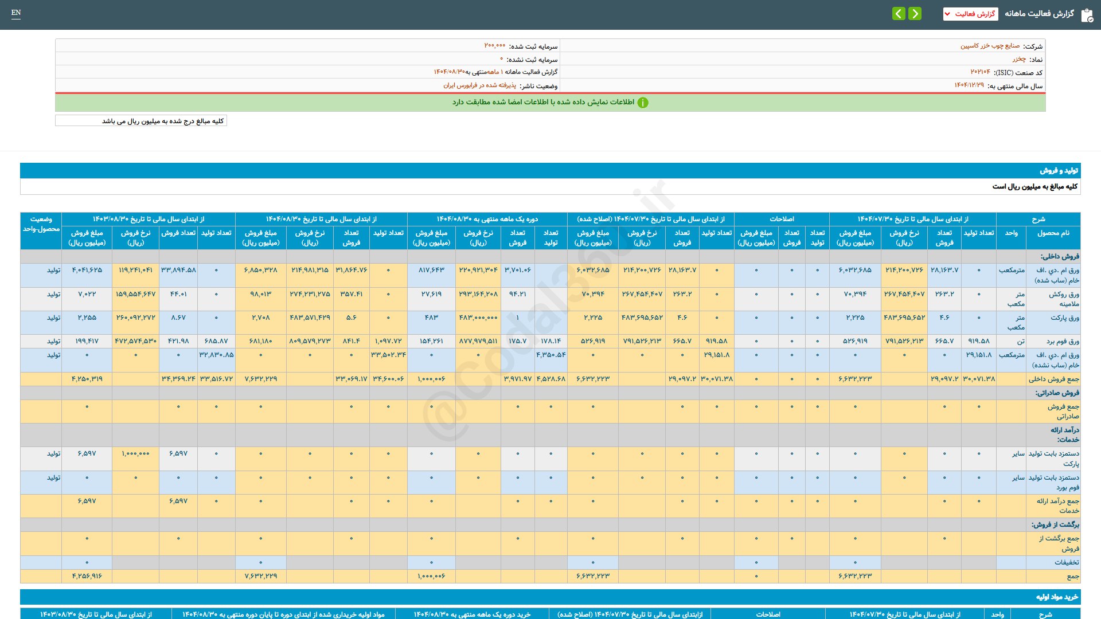The width and height of the screenshot is (1101, 619).
Task: Click the green signed-information confirmation banner
Action: [550, 103]
